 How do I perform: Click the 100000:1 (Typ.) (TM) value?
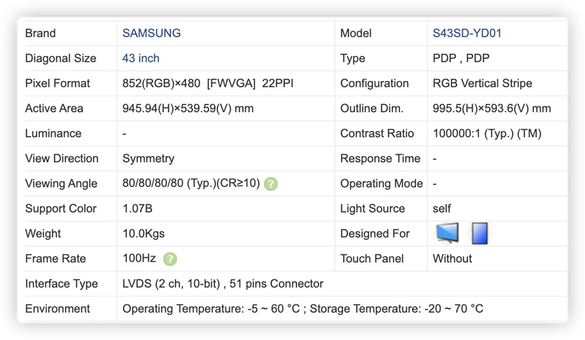click(x=487, y=134)
